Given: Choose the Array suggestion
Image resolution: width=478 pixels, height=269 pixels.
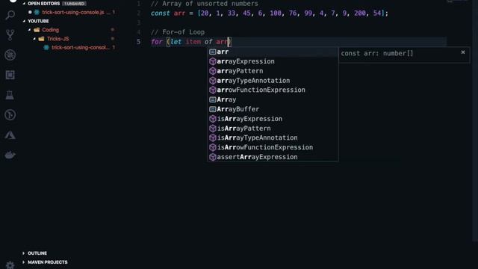Looking at the screenshot, I should [x=273, y=99].
